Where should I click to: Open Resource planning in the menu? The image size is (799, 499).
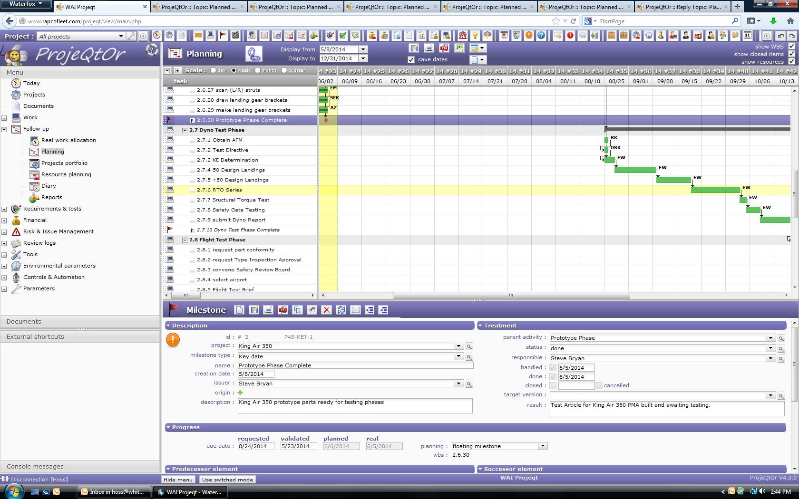click(x=66, y=174)
